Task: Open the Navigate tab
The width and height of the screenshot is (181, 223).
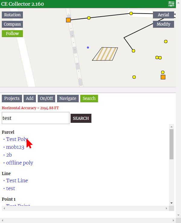Action: tap(68, 98)
